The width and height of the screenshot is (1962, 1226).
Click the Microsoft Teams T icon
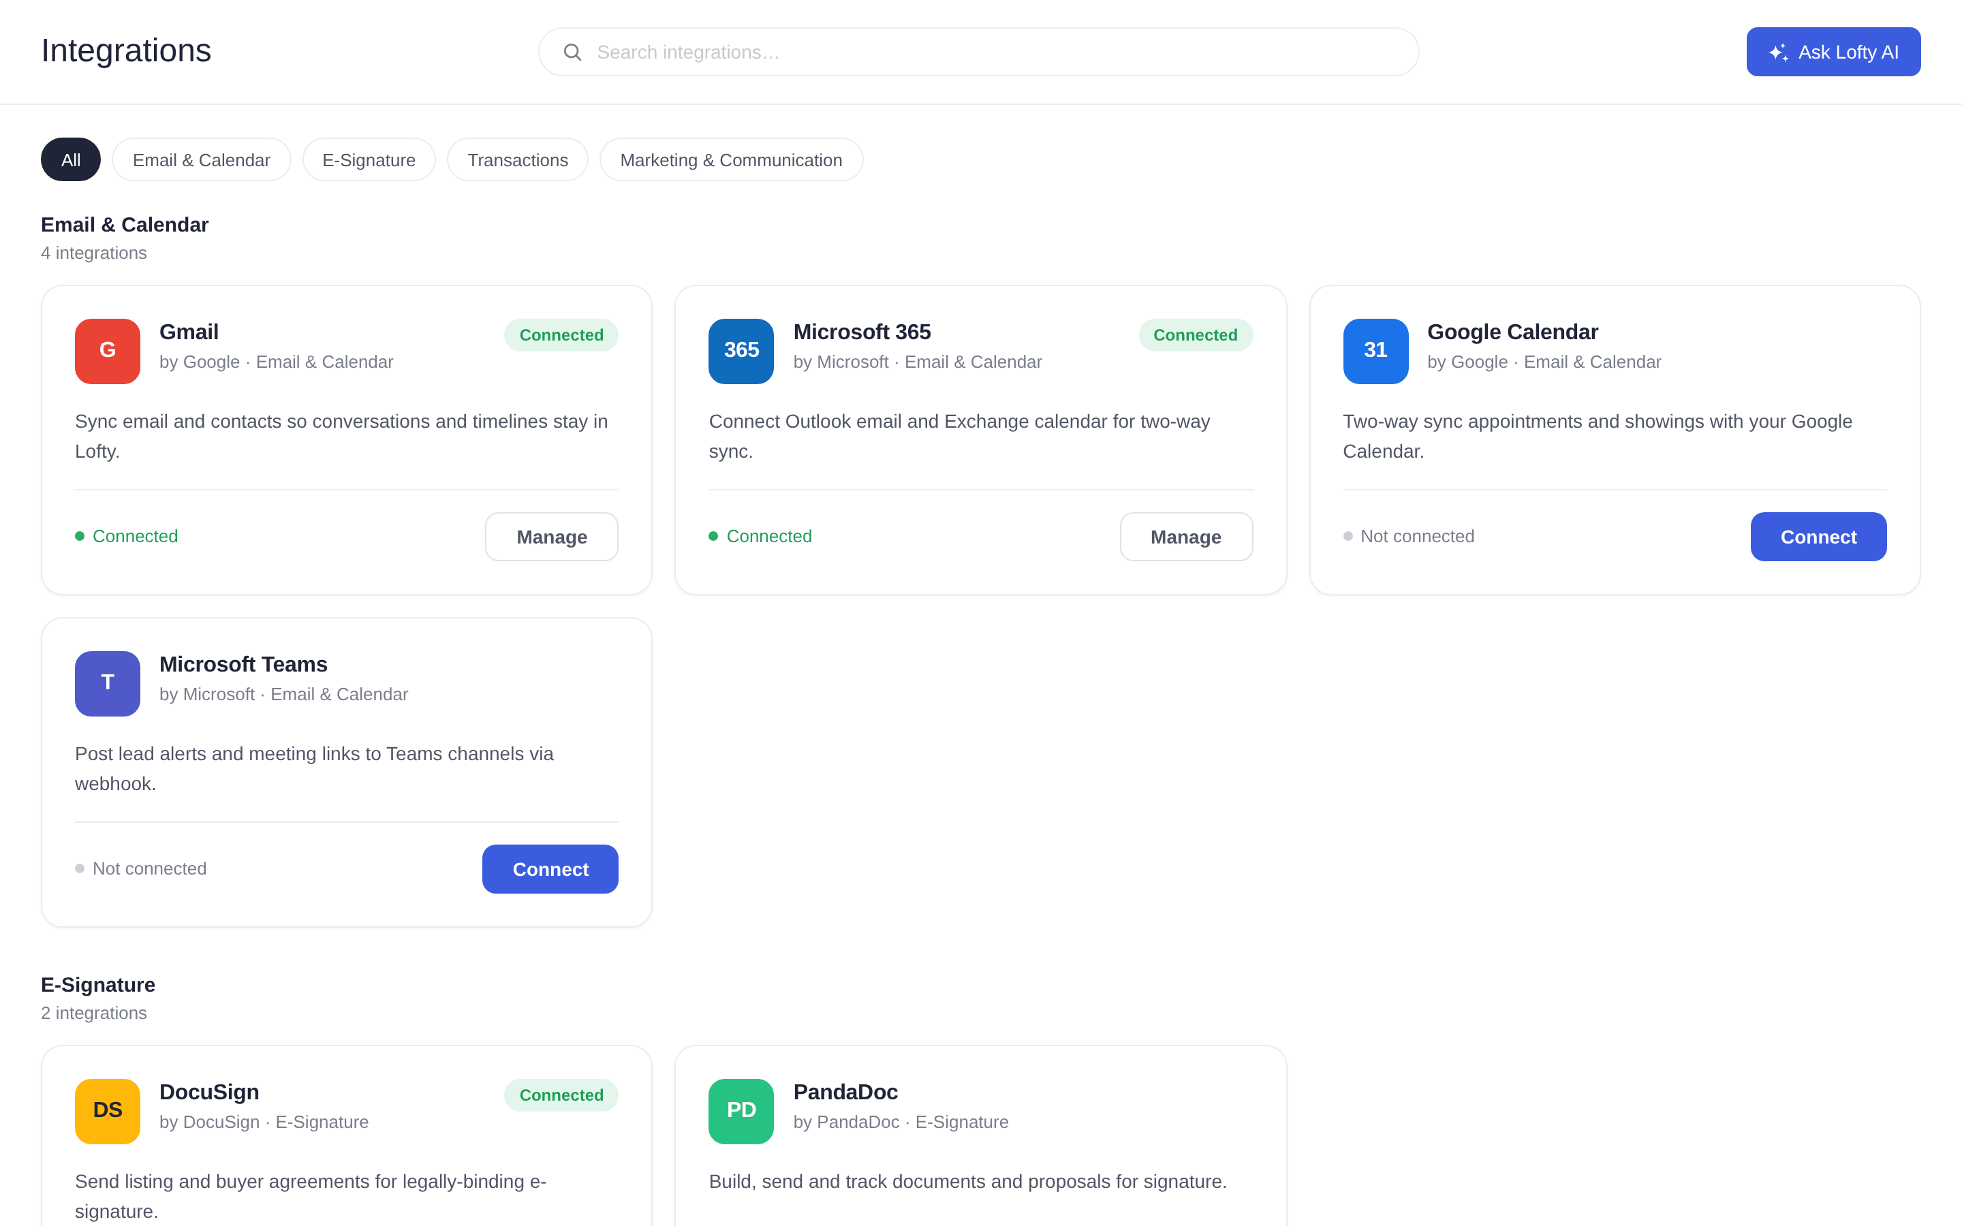click(x=107, y=684)
